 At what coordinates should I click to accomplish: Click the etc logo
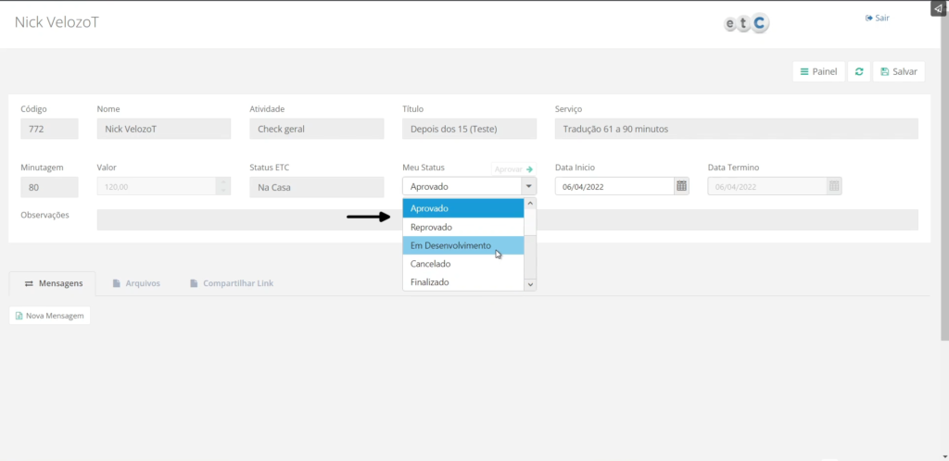click(x=747, y=24)
